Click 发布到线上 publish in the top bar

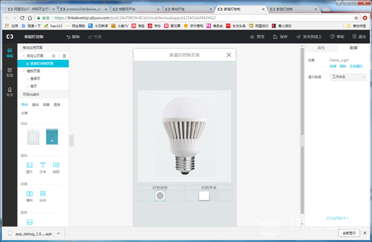click(x=309, y=37)
